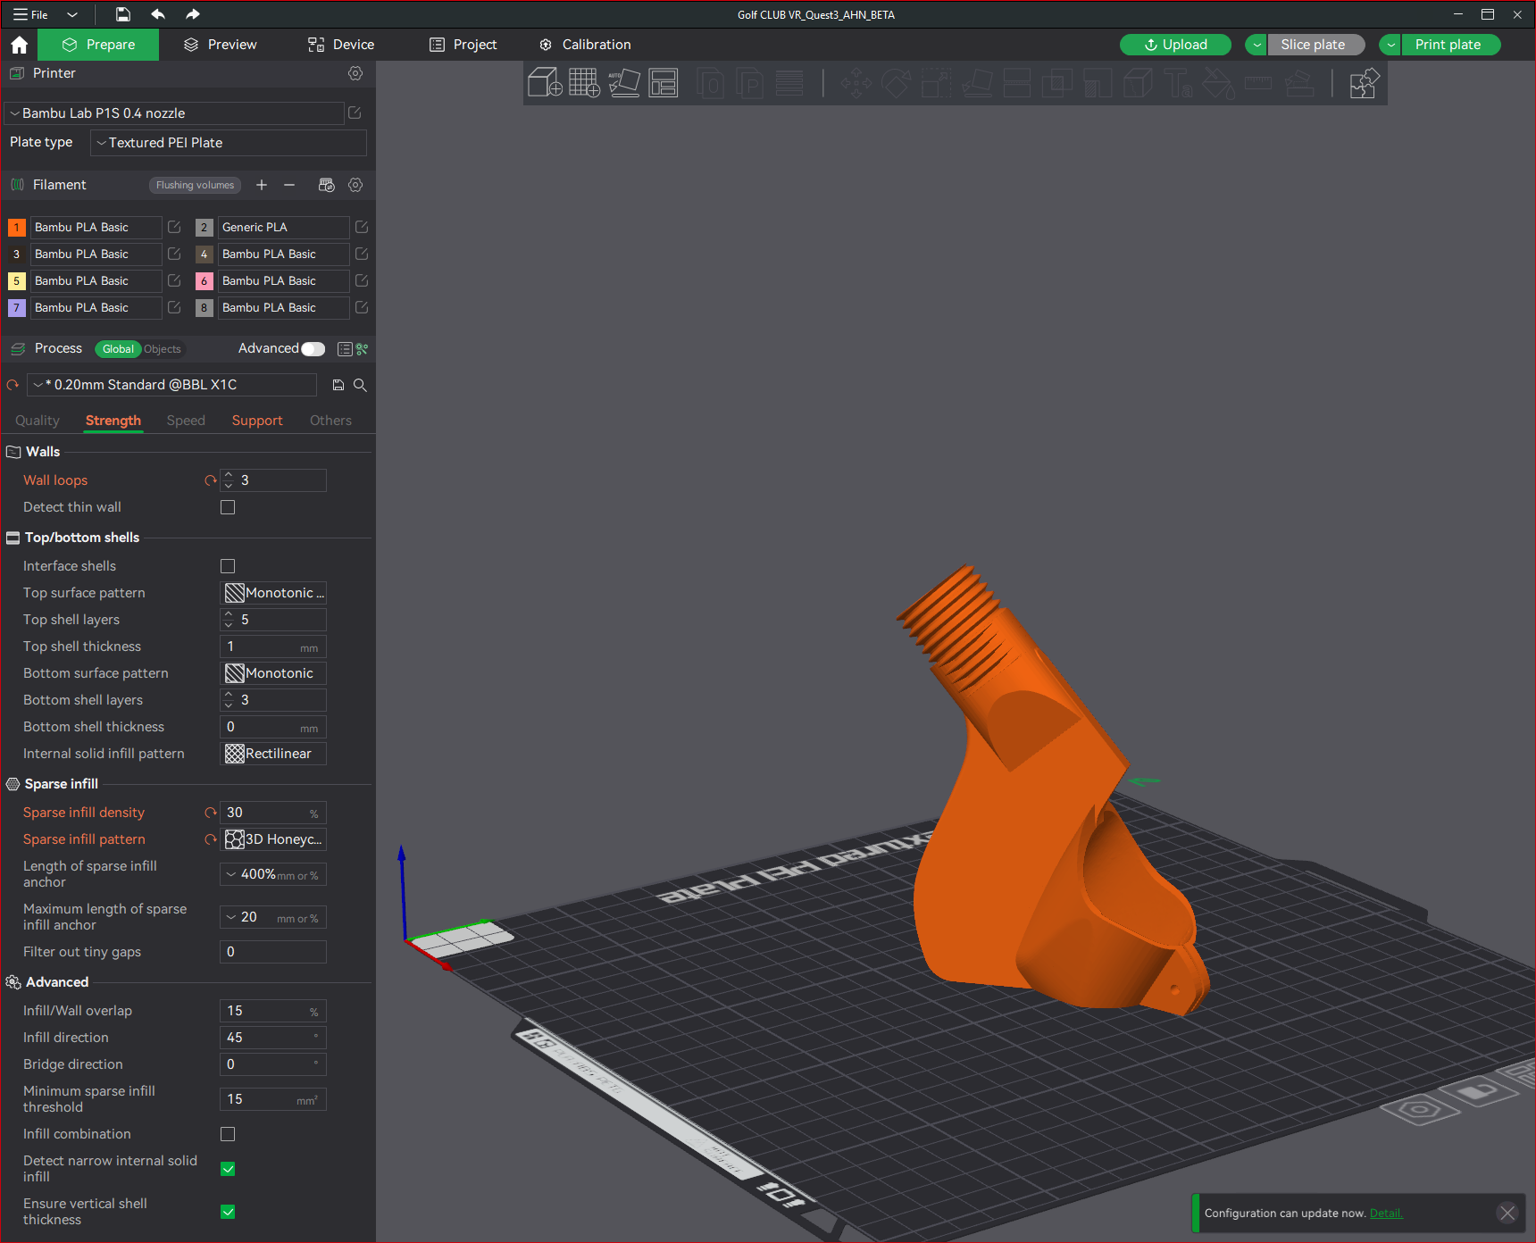
Task: Search process settings with magnifier icon
Action: (360, 385)
